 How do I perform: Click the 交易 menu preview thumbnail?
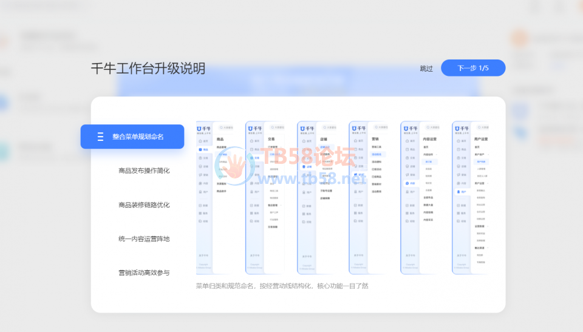pyautogui.click(x=265, y=197)
